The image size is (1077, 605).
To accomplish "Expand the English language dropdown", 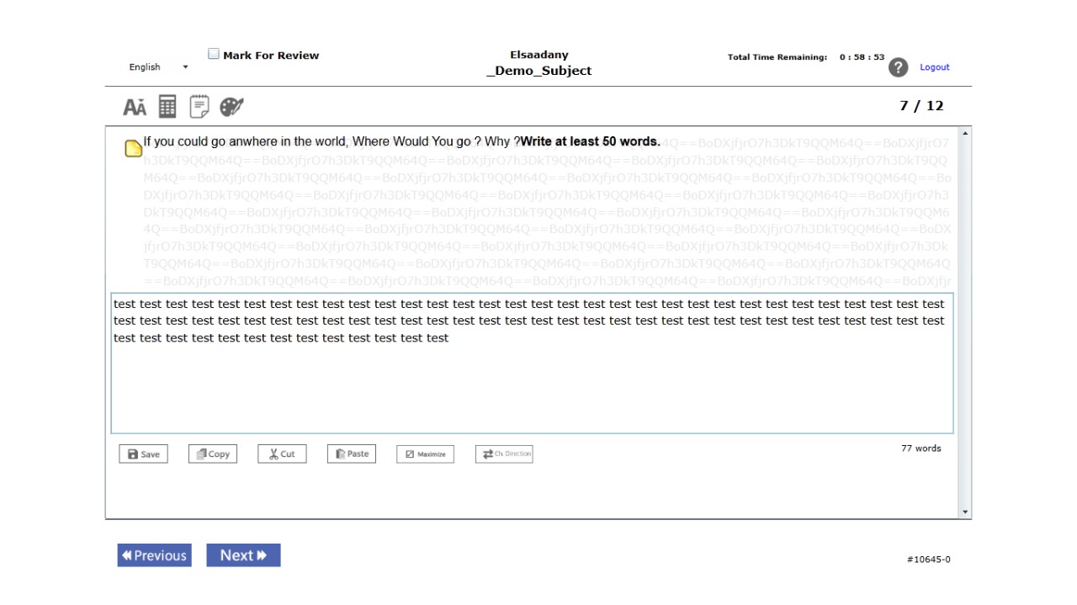I will [159, 67].
